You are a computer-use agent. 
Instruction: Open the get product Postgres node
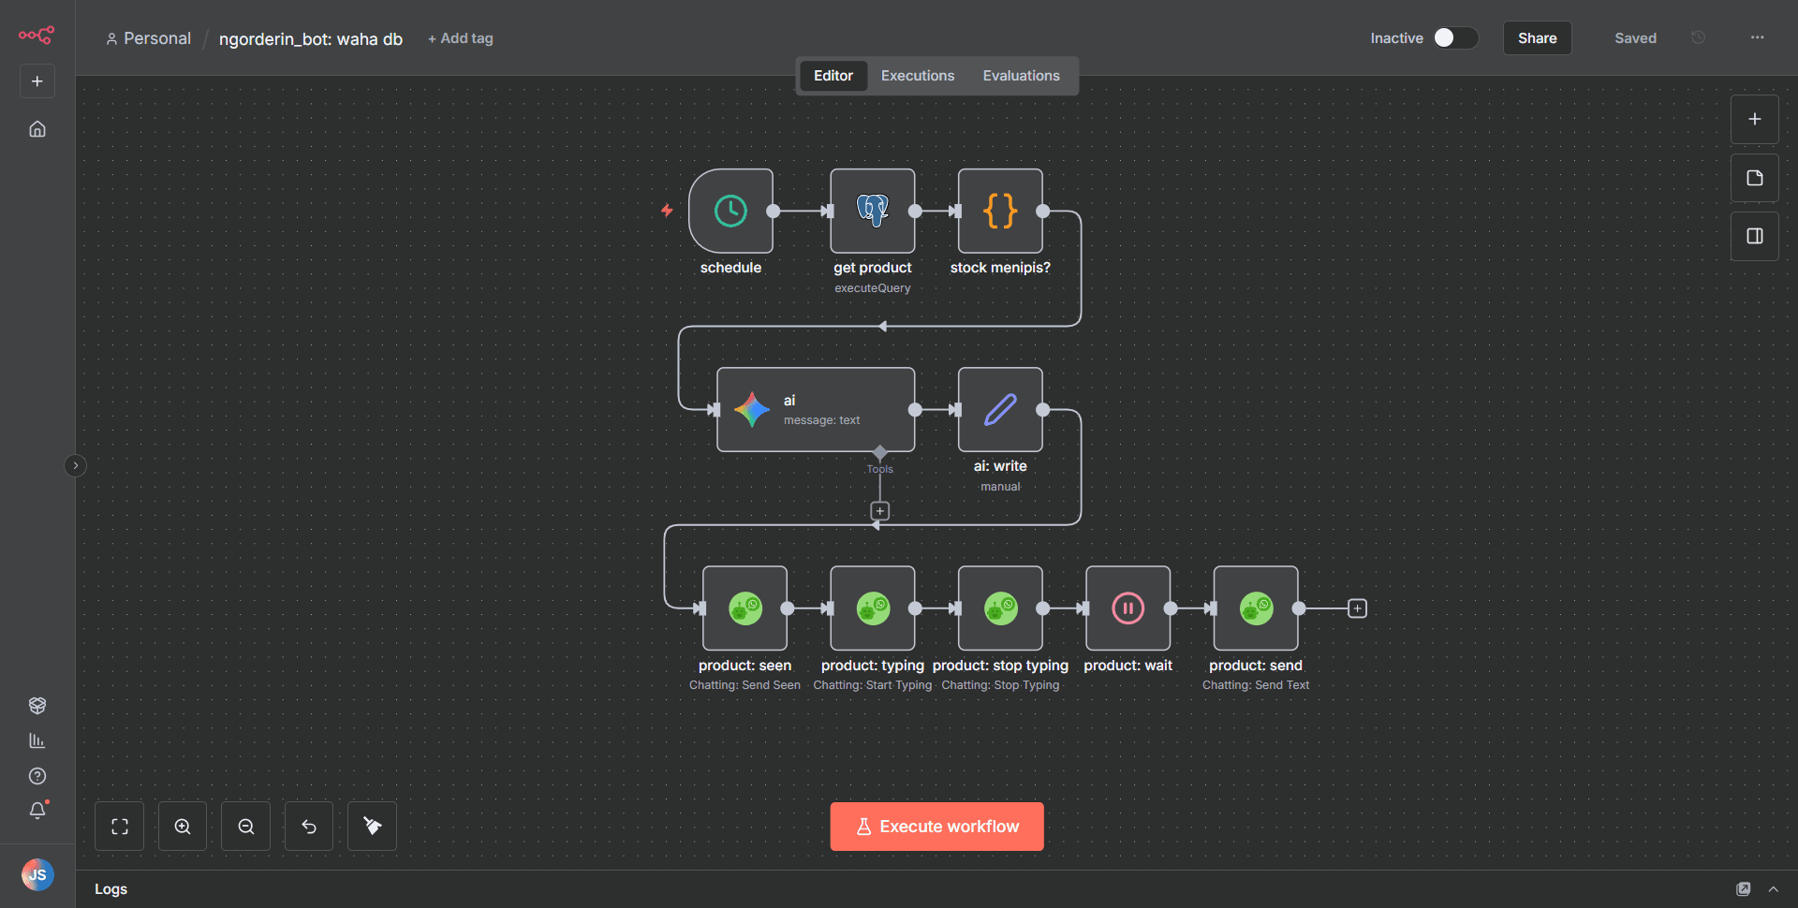872,211
